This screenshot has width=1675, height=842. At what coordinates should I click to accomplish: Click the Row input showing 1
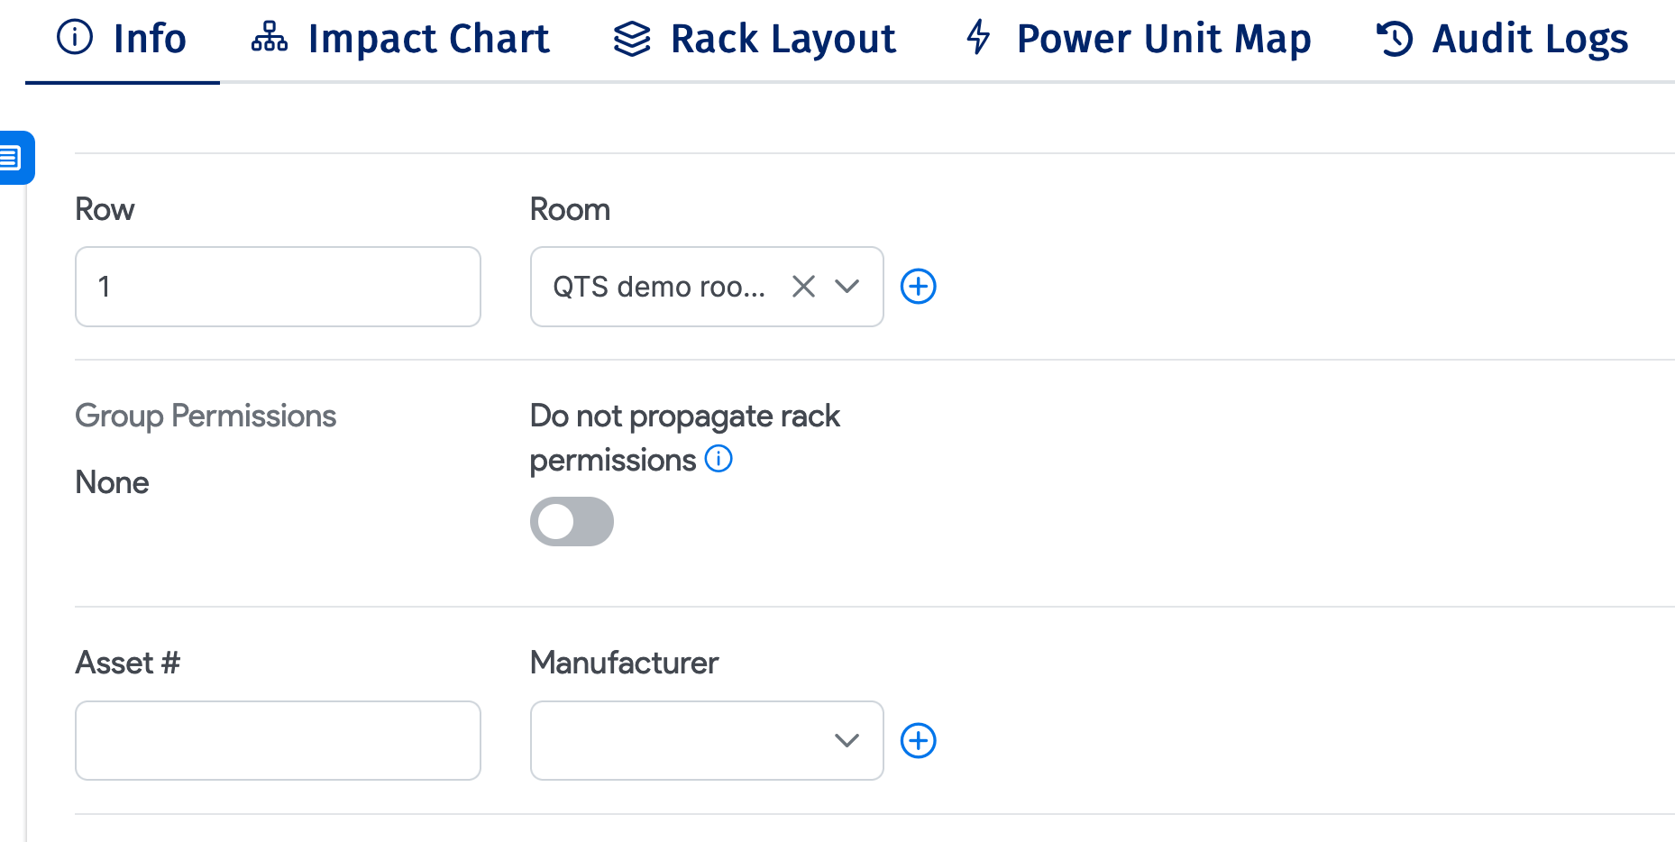[277, 287]
